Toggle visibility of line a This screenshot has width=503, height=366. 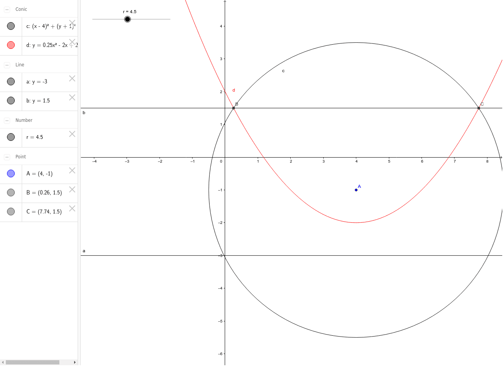10,81
